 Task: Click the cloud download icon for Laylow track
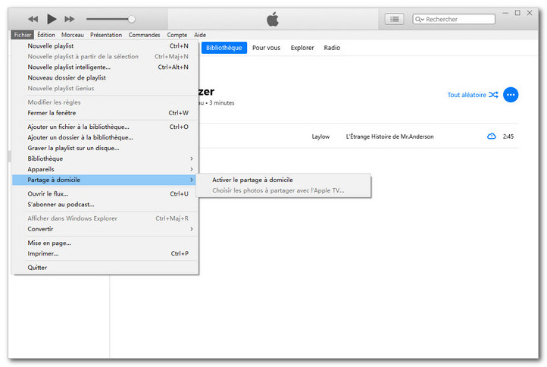coord(491,136)
